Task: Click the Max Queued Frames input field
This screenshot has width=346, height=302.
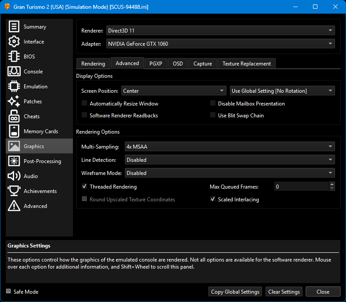Action: coord(301,187)
